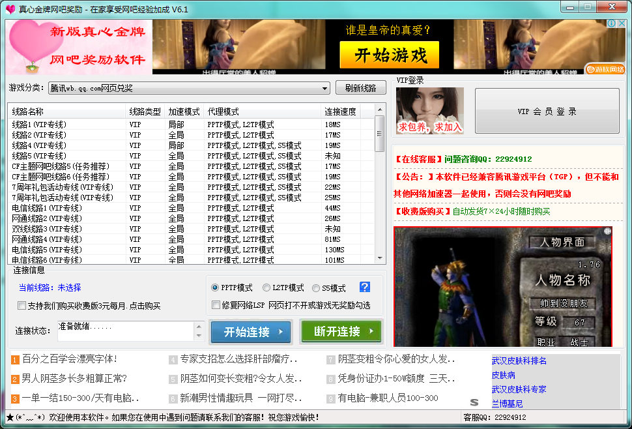Click ad text 一单一结150-300/天有电脑
Viewport: 632px width, 429px height.
(81, 398)
